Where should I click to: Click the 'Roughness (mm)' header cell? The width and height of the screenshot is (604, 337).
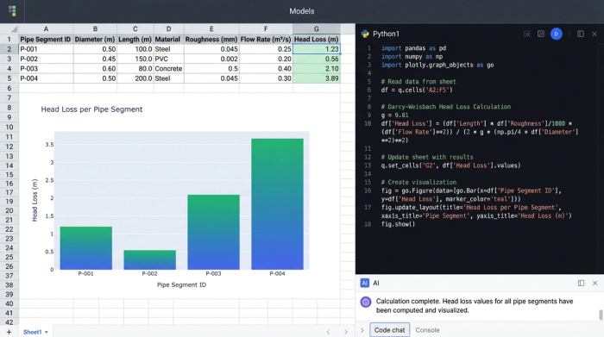click(211, 40)
